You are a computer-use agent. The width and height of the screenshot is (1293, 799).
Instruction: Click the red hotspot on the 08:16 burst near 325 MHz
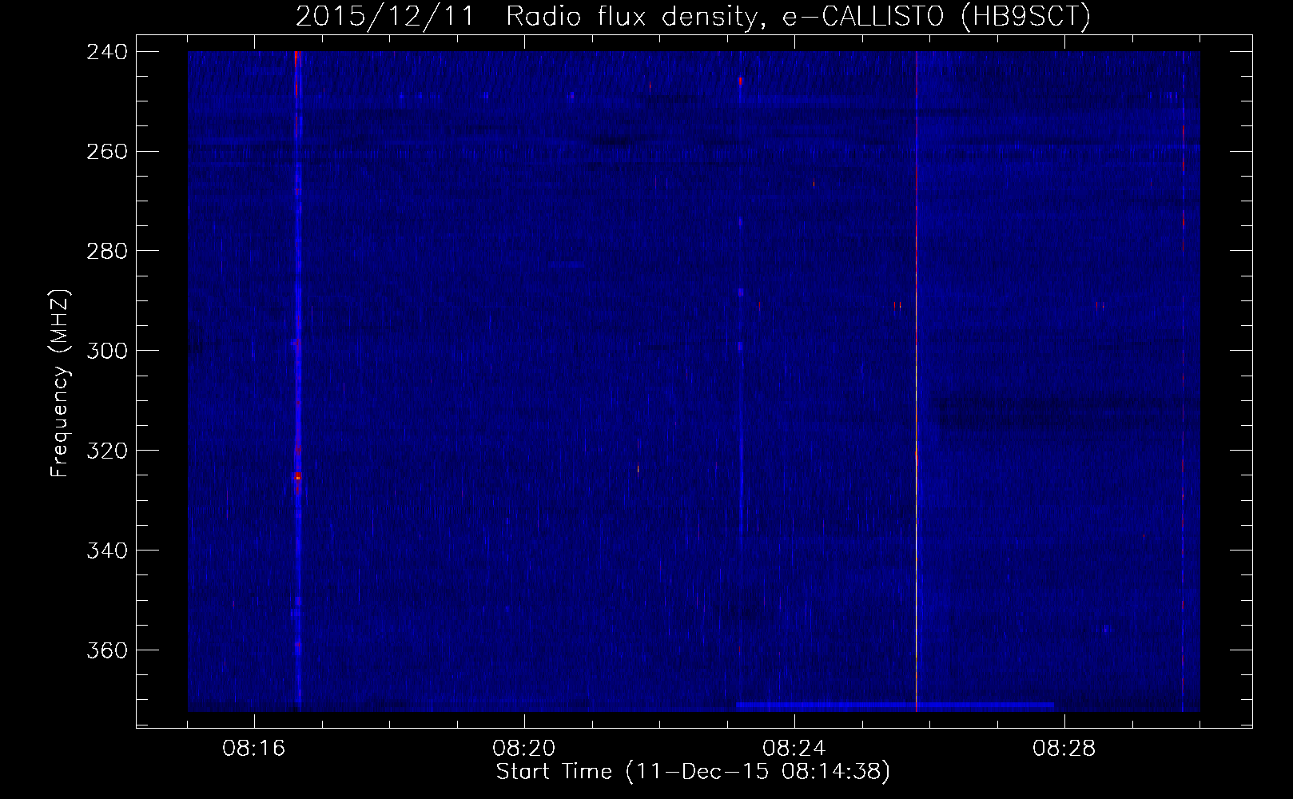(x=298, y=476)
